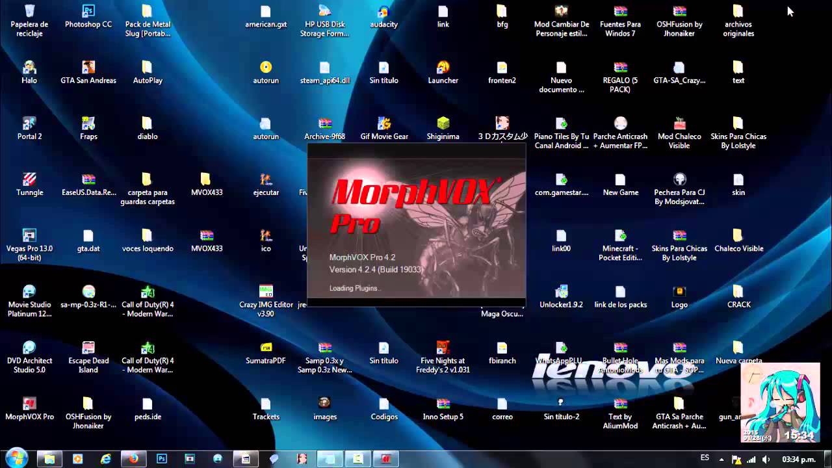
Task: Show hidden system tray icons arrow
Action: tap(722, 459)
